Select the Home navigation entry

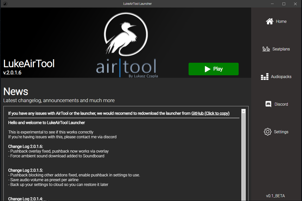pos(281,21)
